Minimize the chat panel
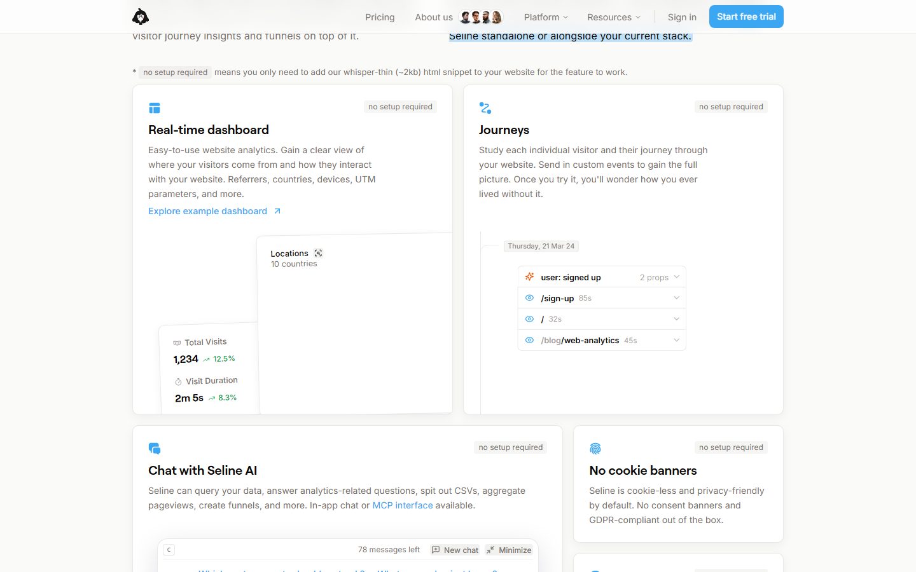916x572 pixels. point(509,550)
